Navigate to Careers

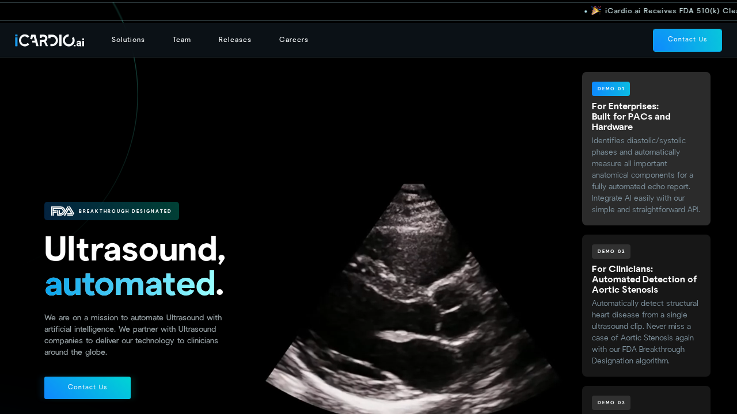[x=294, y=40]
